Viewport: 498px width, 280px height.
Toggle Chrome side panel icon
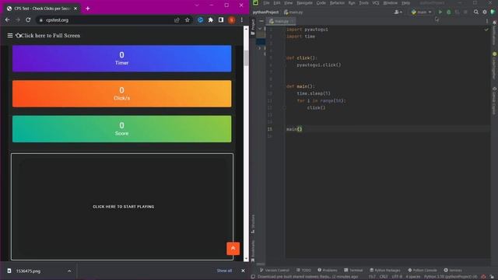tap(221, 20)
